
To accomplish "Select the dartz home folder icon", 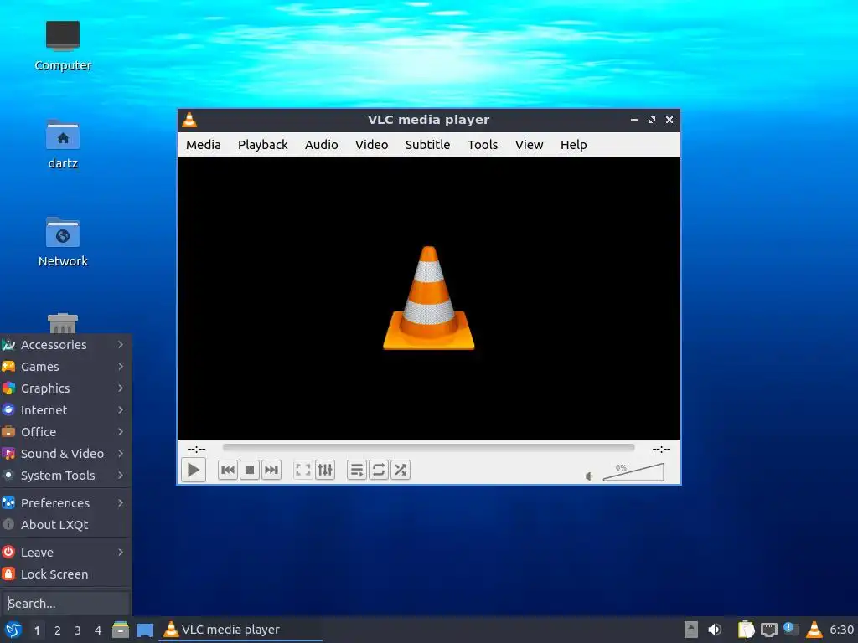I will [x=63, y=144].
